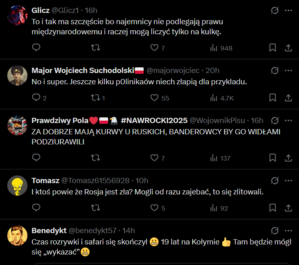
Task: Open more options menu on Tomasz's tweet
Action: (289, 180)
